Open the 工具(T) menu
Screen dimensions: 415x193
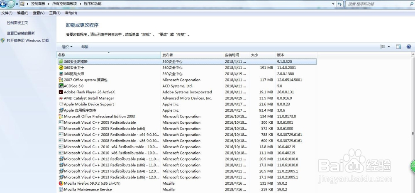54,13
